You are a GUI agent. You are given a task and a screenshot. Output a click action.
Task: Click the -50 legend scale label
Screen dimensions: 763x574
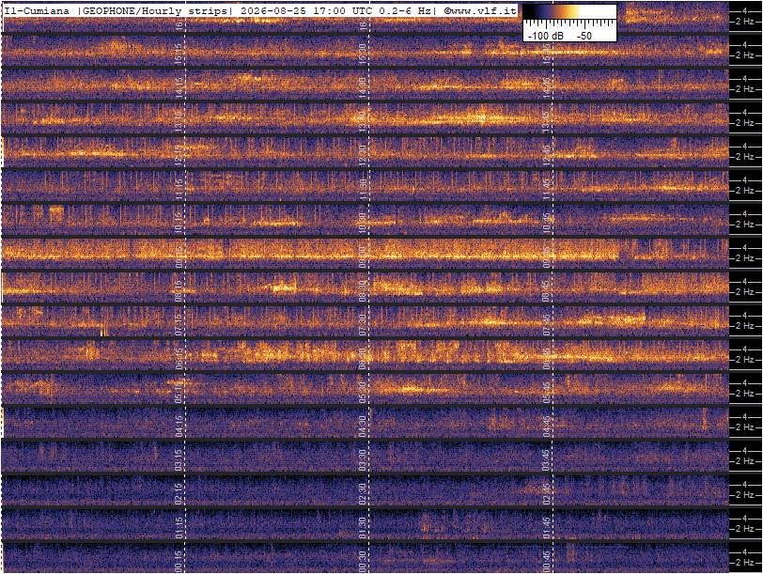click(584, 36)
